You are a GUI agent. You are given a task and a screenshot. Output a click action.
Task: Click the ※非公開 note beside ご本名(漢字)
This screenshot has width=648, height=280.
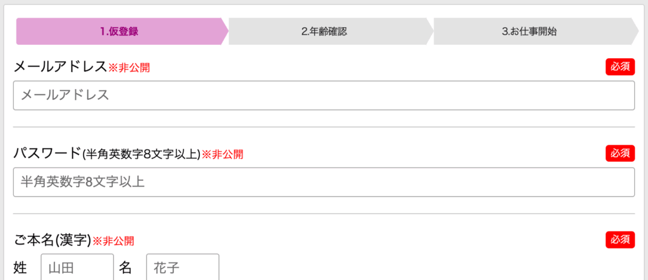(113, 241)
